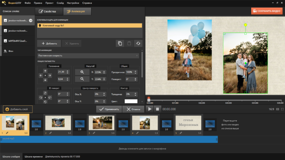285x160 pixels.
Task: Move layer up with the position arrow
Action: [x=45, y=71]
